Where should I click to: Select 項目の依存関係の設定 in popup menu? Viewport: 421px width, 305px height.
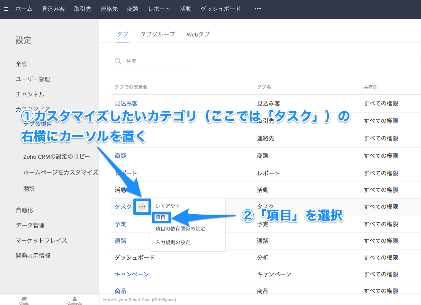(180, 229)
